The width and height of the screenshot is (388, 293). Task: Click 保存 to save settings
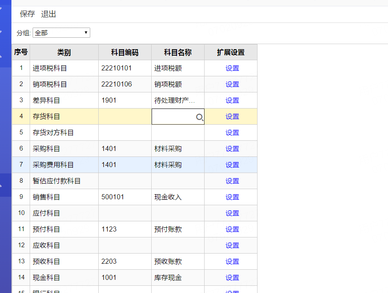click(x=28, y=14)
